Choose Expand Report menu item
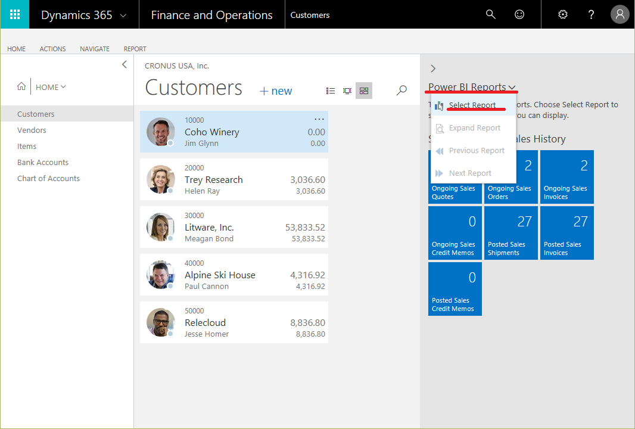 [x=474, y=128]
